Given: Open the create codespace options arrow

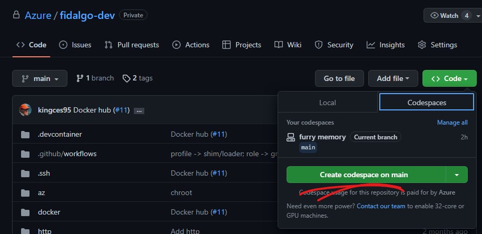Looking at the screenshot, I should 457,175.
